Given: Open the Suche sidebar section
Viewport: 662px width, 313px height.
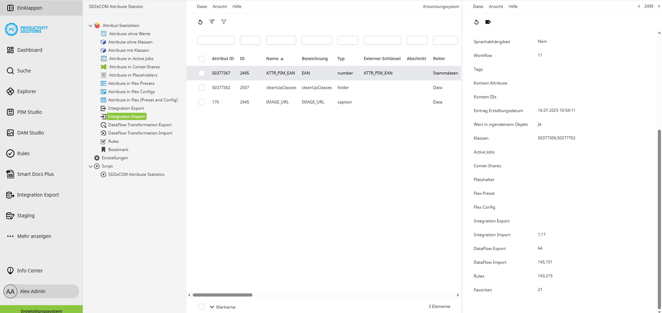Looking at the screenshot, I should pos(24,70).
